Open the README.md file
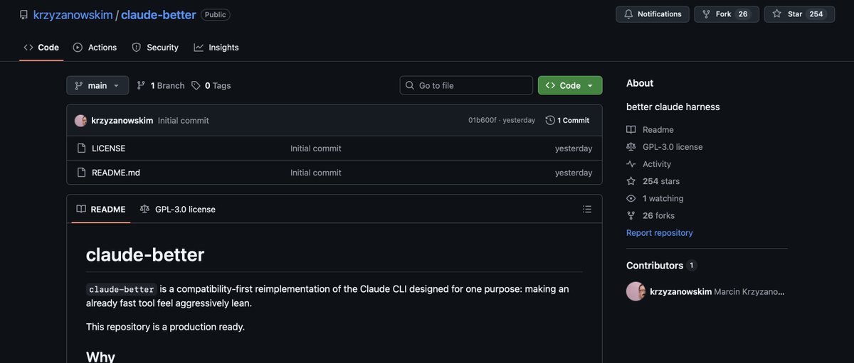The height and width of the screenshot is (363, 854). (116, 173)
